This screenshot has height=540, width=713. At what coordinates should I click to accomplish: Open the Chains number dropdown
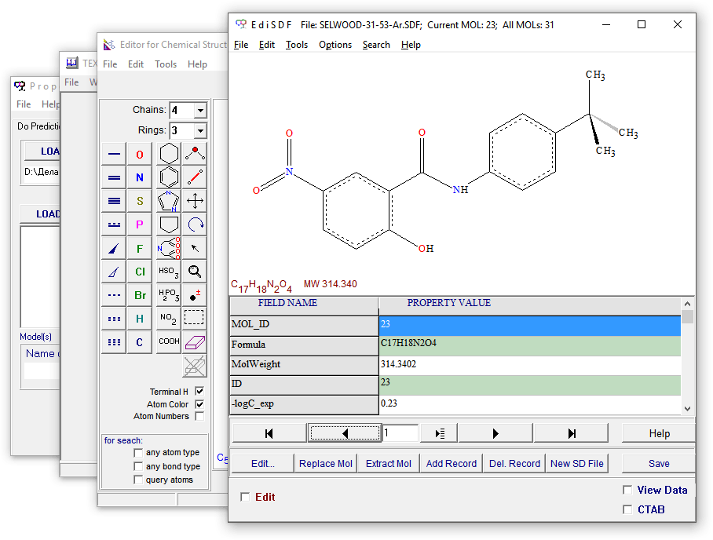[x=199, y=111]
